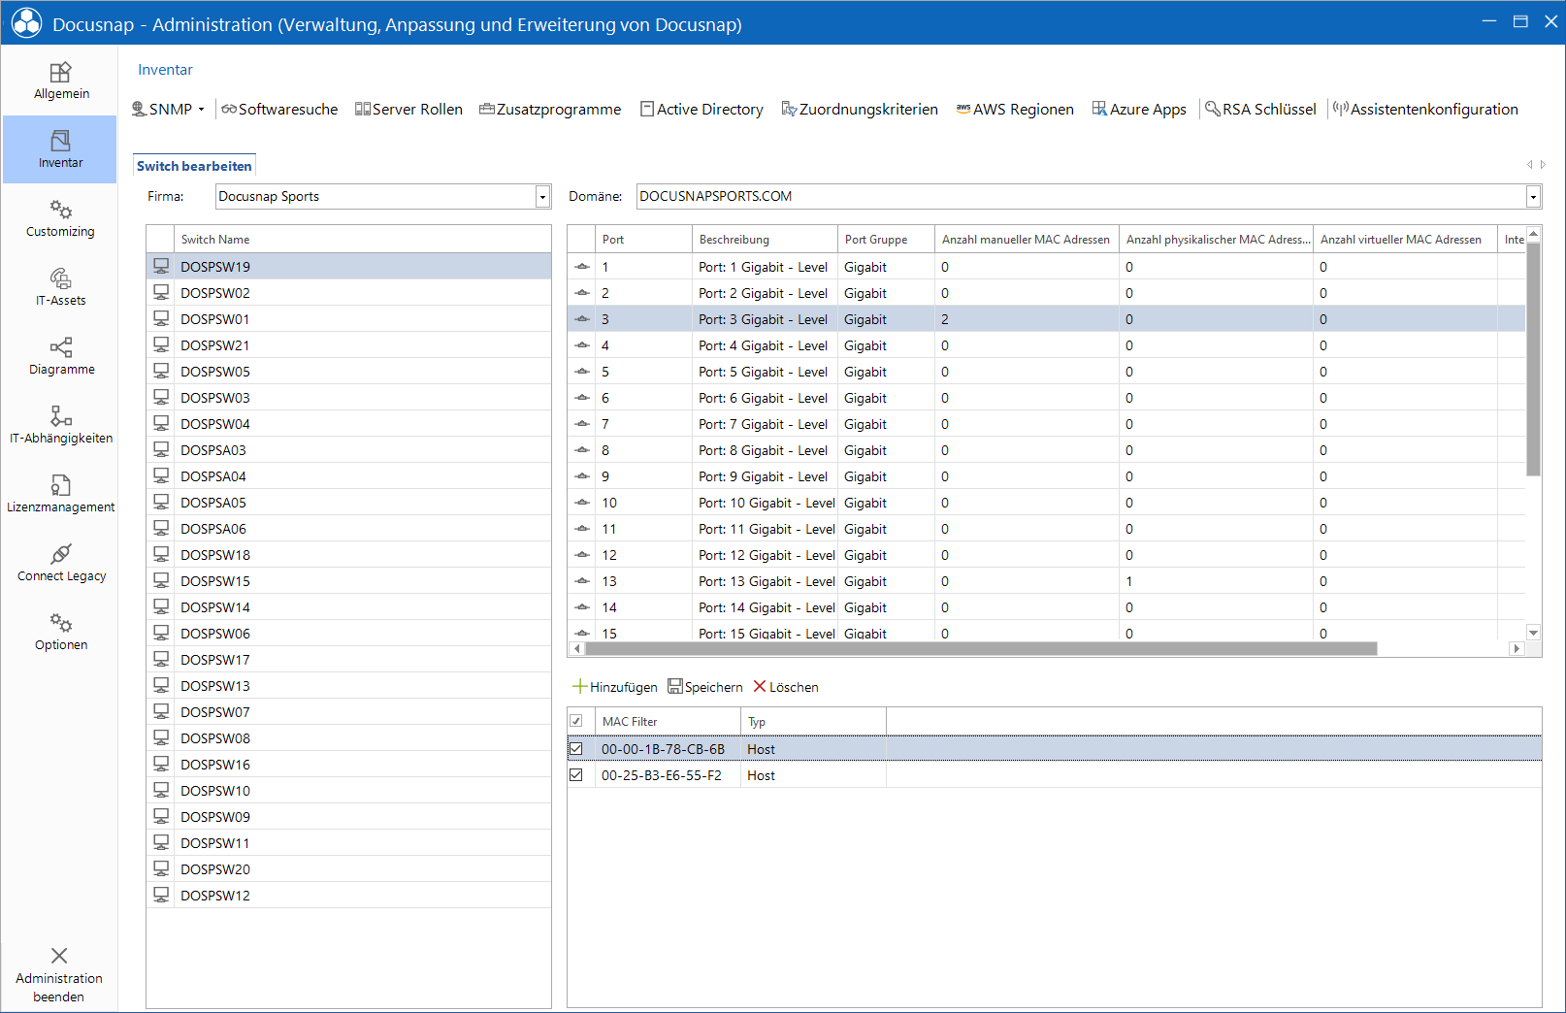Viewport: 1566px width, 1013px height.
Task: Click the Docusnap logo icon
Action: click(26, 23)
